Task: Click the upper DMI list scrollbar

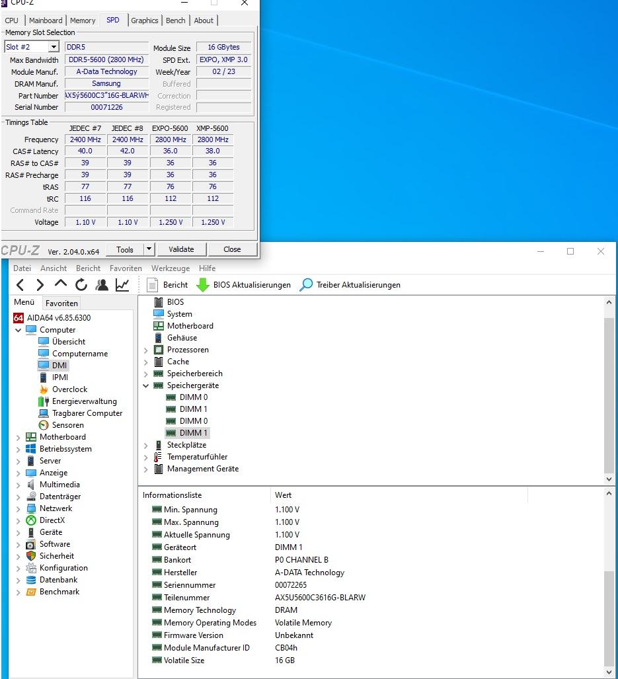Action: click(x=609, y=395)
